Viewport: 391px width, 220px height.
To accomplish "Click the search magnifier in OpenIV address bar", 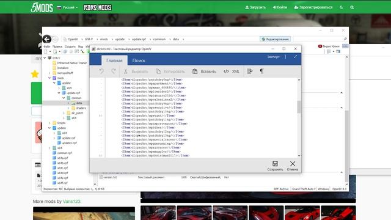I will point(345,39).
